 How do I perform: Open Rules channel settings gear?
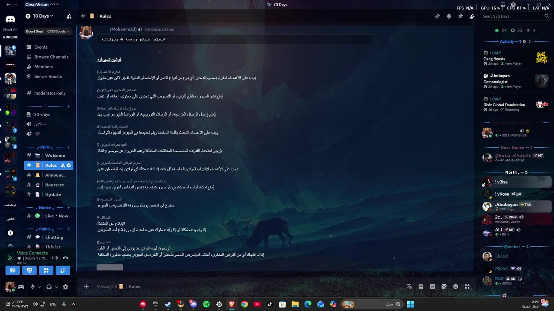(68, 165)
